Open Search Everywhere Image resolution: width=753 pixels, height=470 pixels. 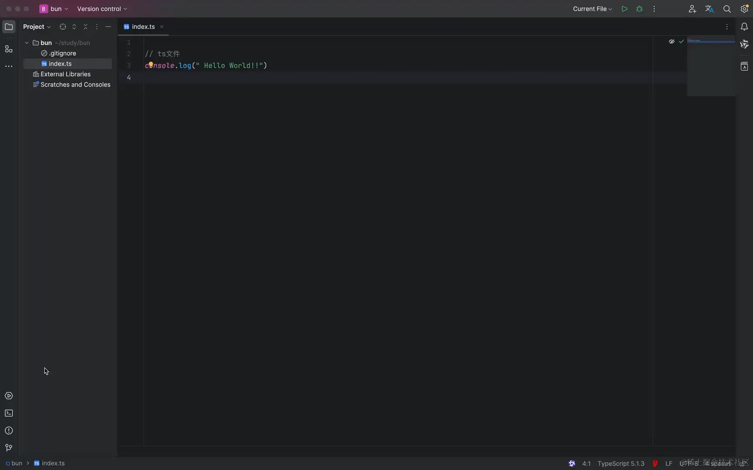727,9
